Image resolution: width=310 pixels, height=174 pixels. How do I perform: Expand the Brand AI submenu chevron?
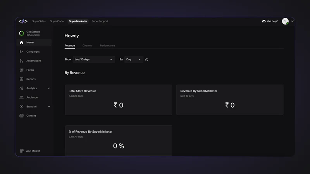click(x=49, y=107)
